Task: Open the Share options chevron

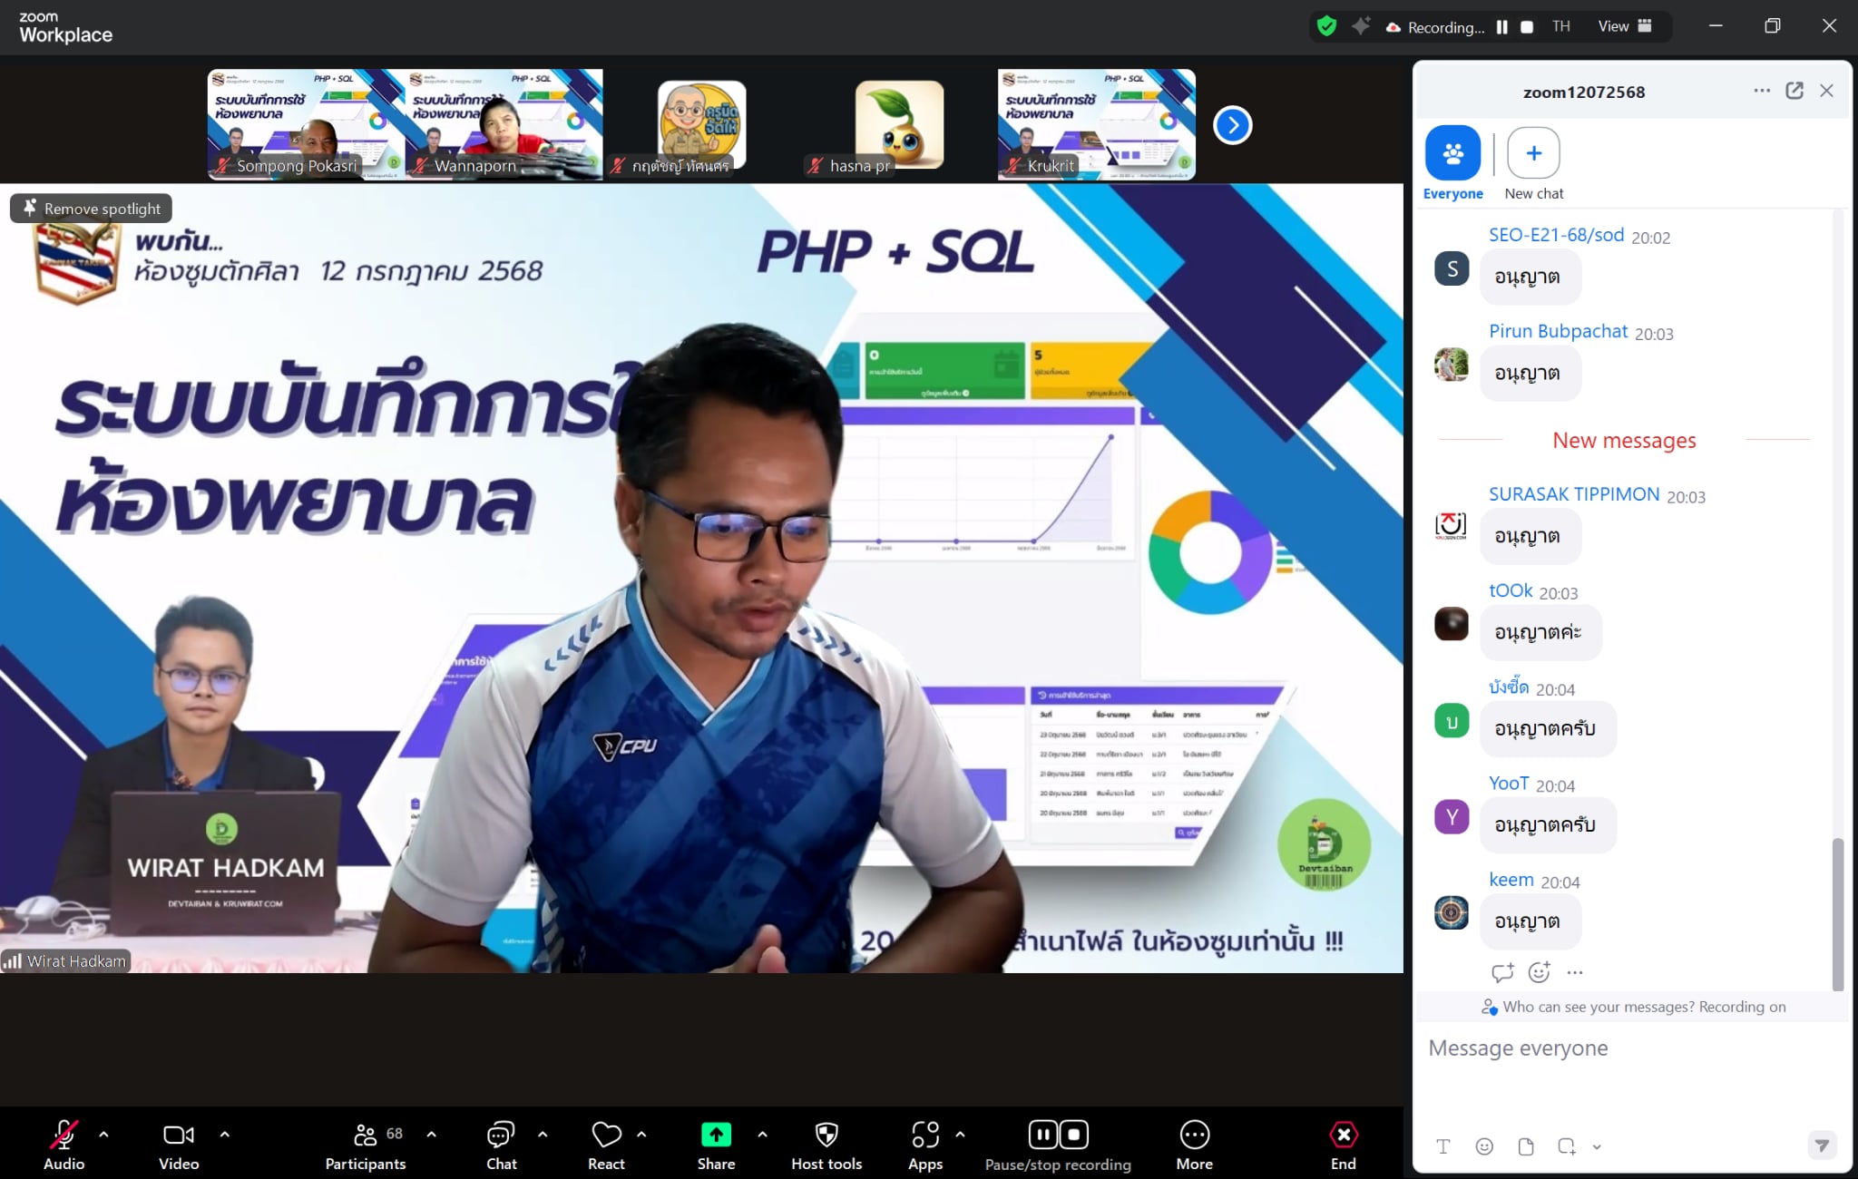Action: (761, 1134)
